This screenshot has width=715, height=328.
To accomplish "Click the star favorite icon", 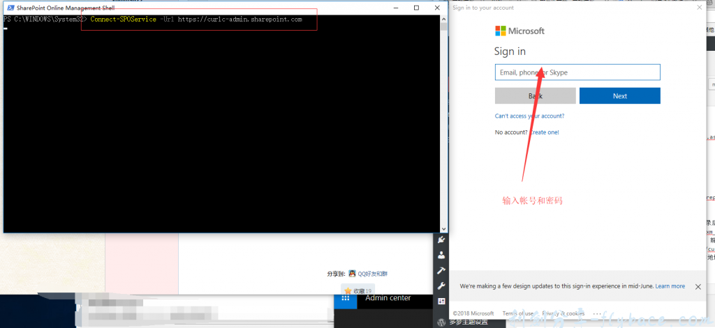I will coord(348,290).
